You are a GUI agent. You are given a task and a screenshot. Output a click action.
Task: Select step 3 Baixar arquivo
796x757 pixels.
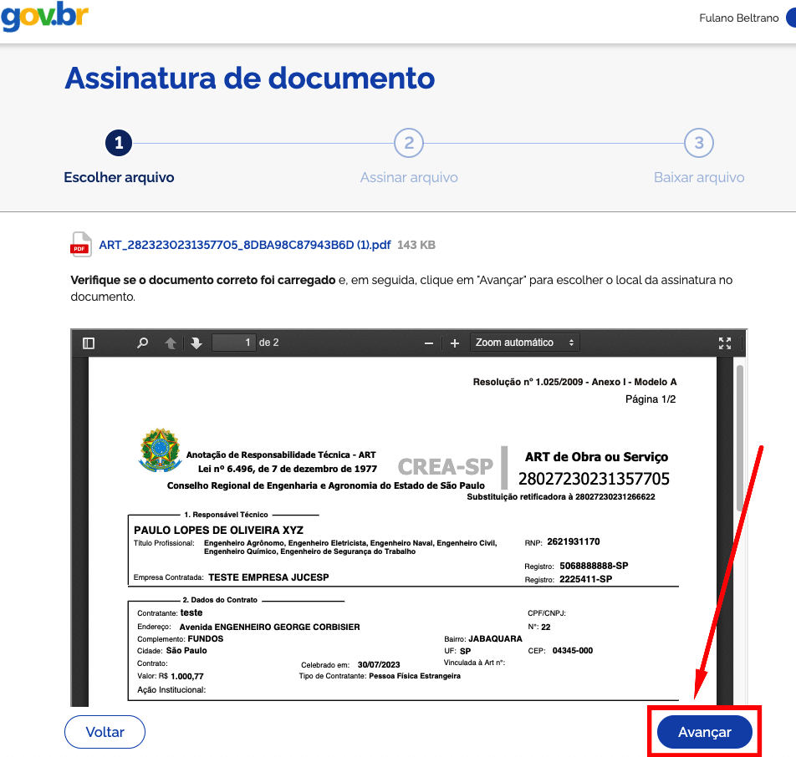click(699, 144)
